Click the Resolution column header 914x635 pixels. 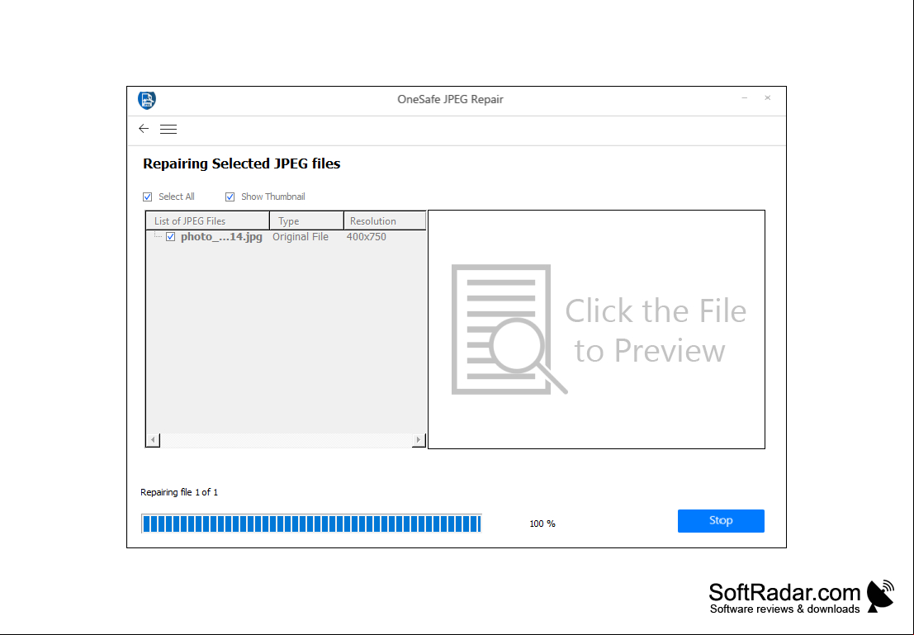click(x=385, y=221)
